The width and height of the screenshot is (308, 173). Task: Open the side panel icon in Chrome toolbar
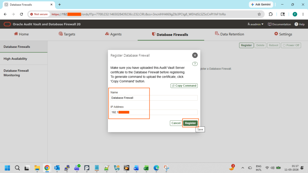point(283,14)
